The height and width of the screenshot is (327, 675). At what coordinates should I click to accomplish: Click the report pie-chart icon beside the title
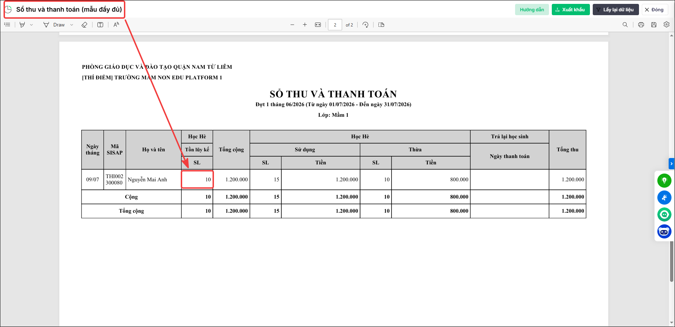pos(8,10)
